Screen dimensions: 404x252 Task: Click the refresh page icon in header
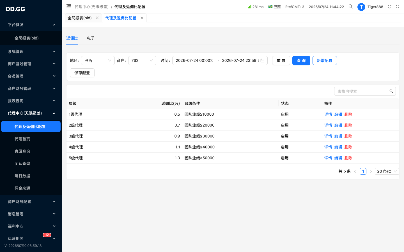[x=389, y=6]
